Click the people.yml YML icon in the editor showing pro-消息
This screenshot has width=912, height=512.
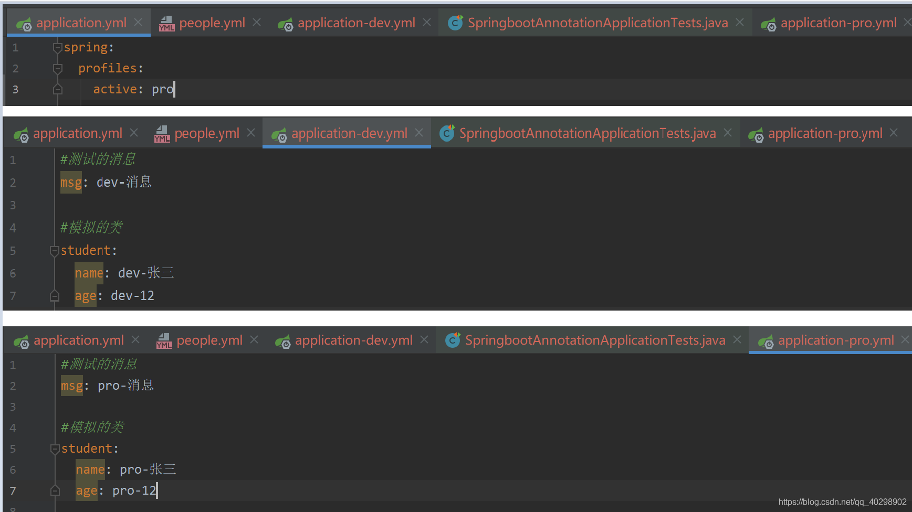(164, 341)
